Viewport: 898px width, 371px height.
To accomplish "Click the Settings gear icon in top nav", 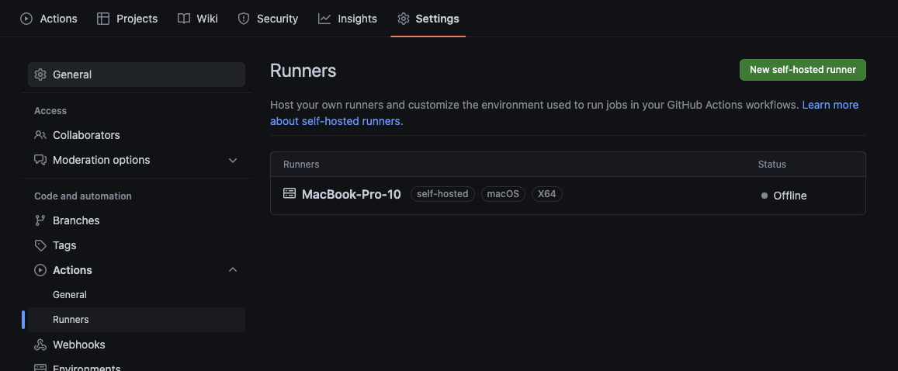I will [404, 19].
